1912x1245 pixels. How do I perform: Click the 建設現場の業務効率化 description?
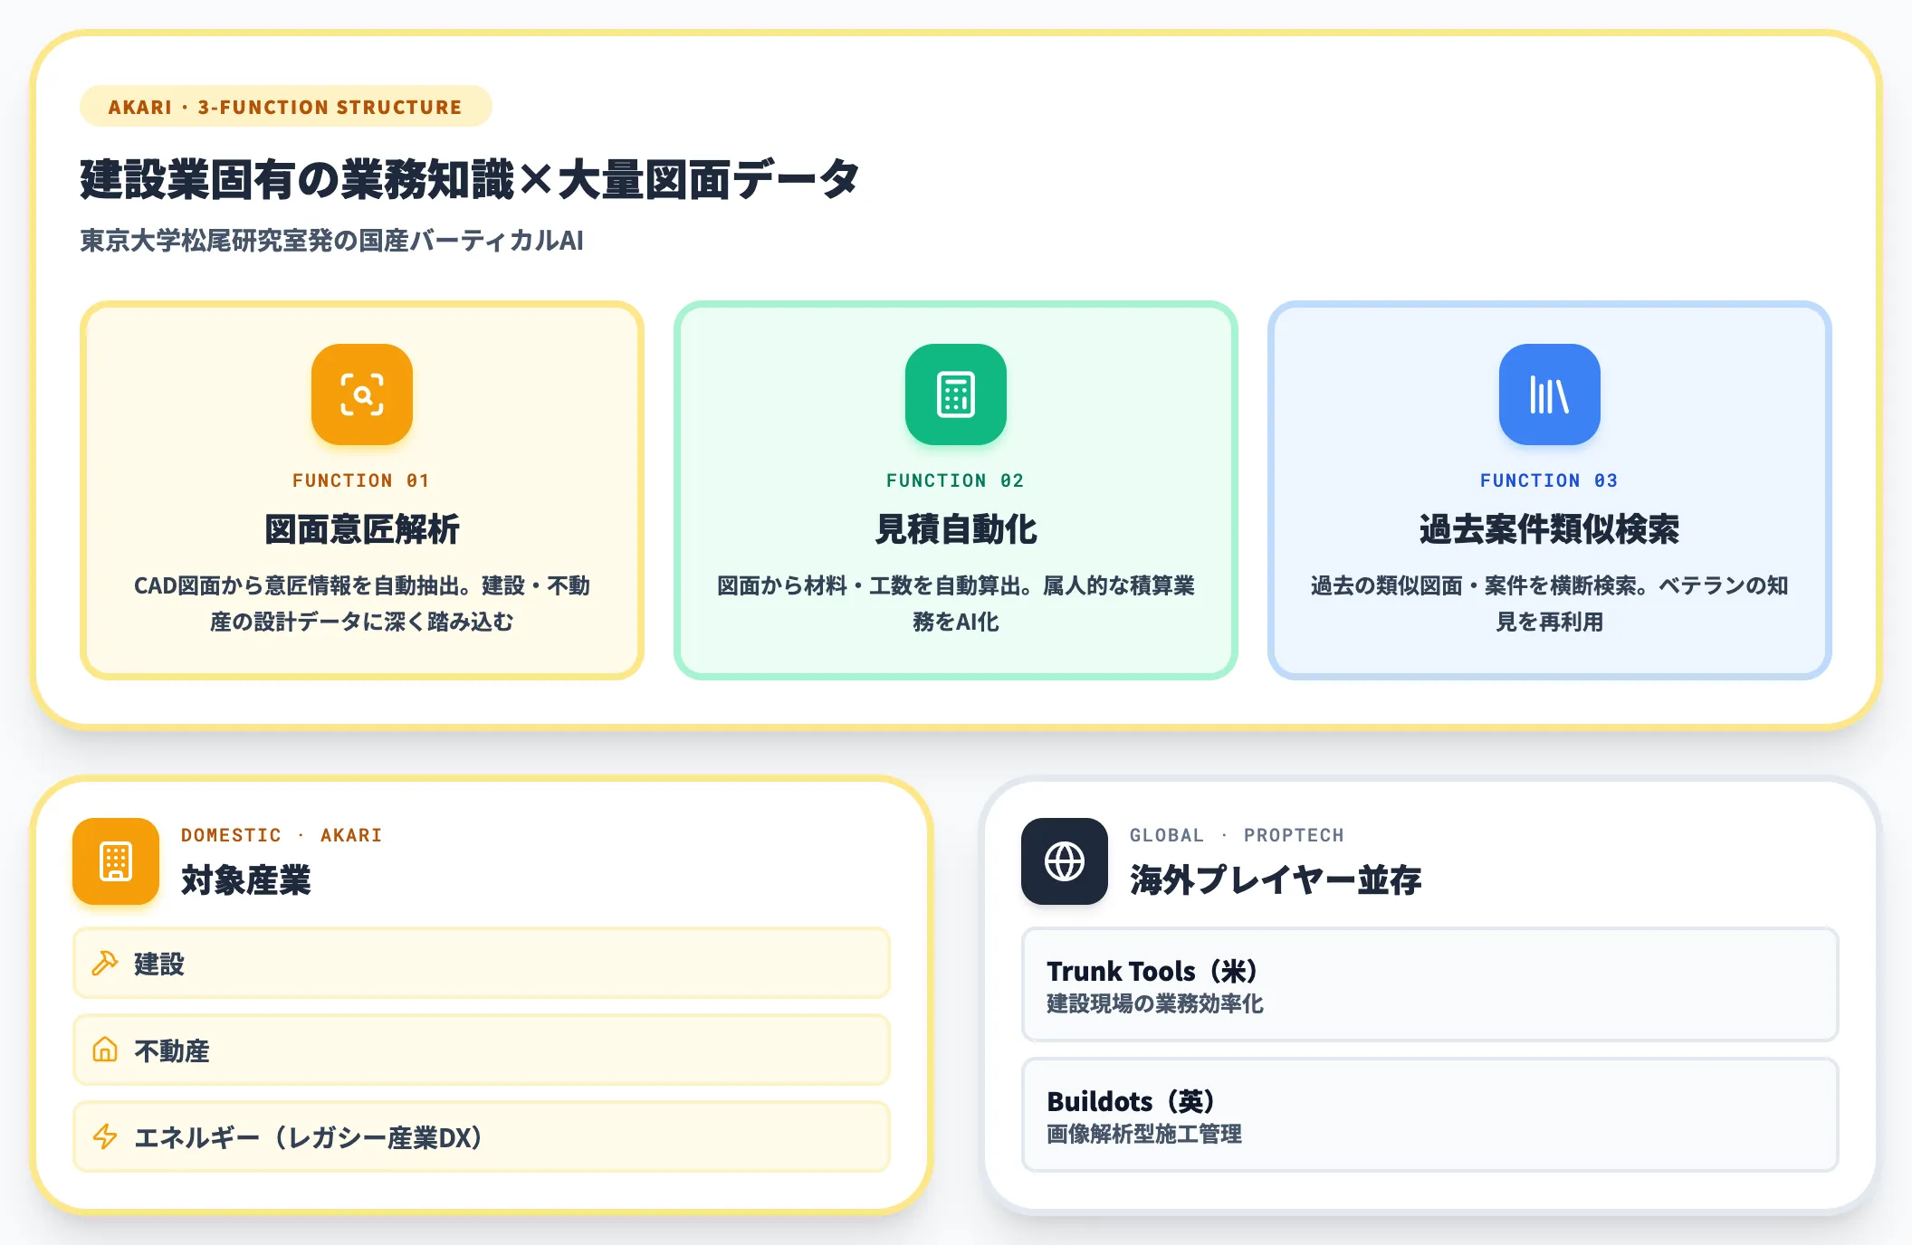[1155, 1003]
